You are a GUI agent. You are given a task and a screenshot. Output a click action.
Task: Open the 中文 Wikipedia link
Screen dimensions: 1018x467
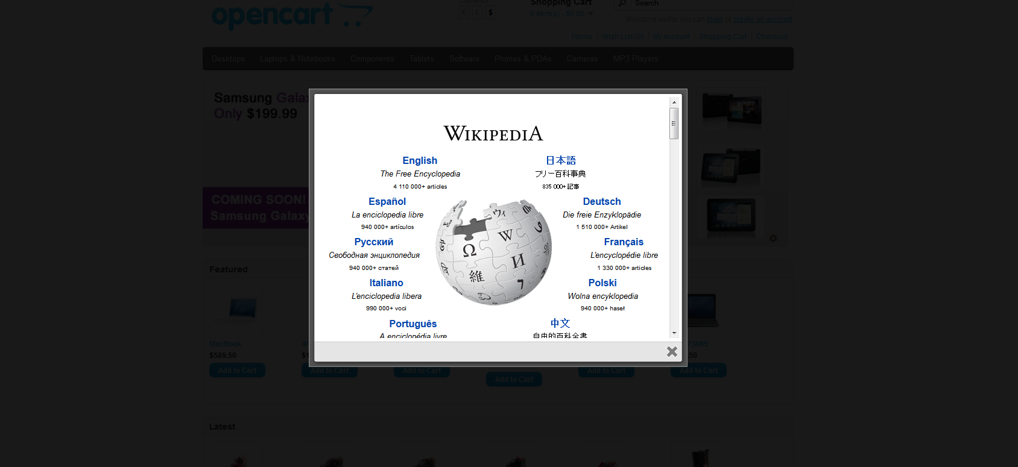tap(560, 323)
